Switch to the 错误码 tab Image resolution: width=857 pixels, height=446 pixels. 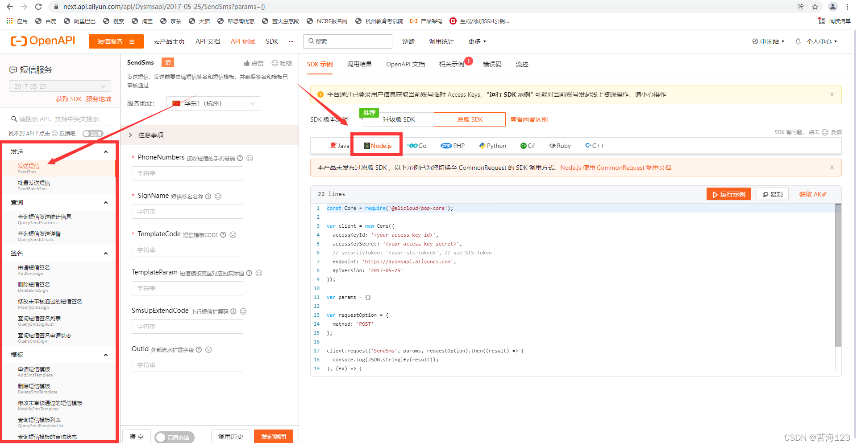tap(492, 64)
